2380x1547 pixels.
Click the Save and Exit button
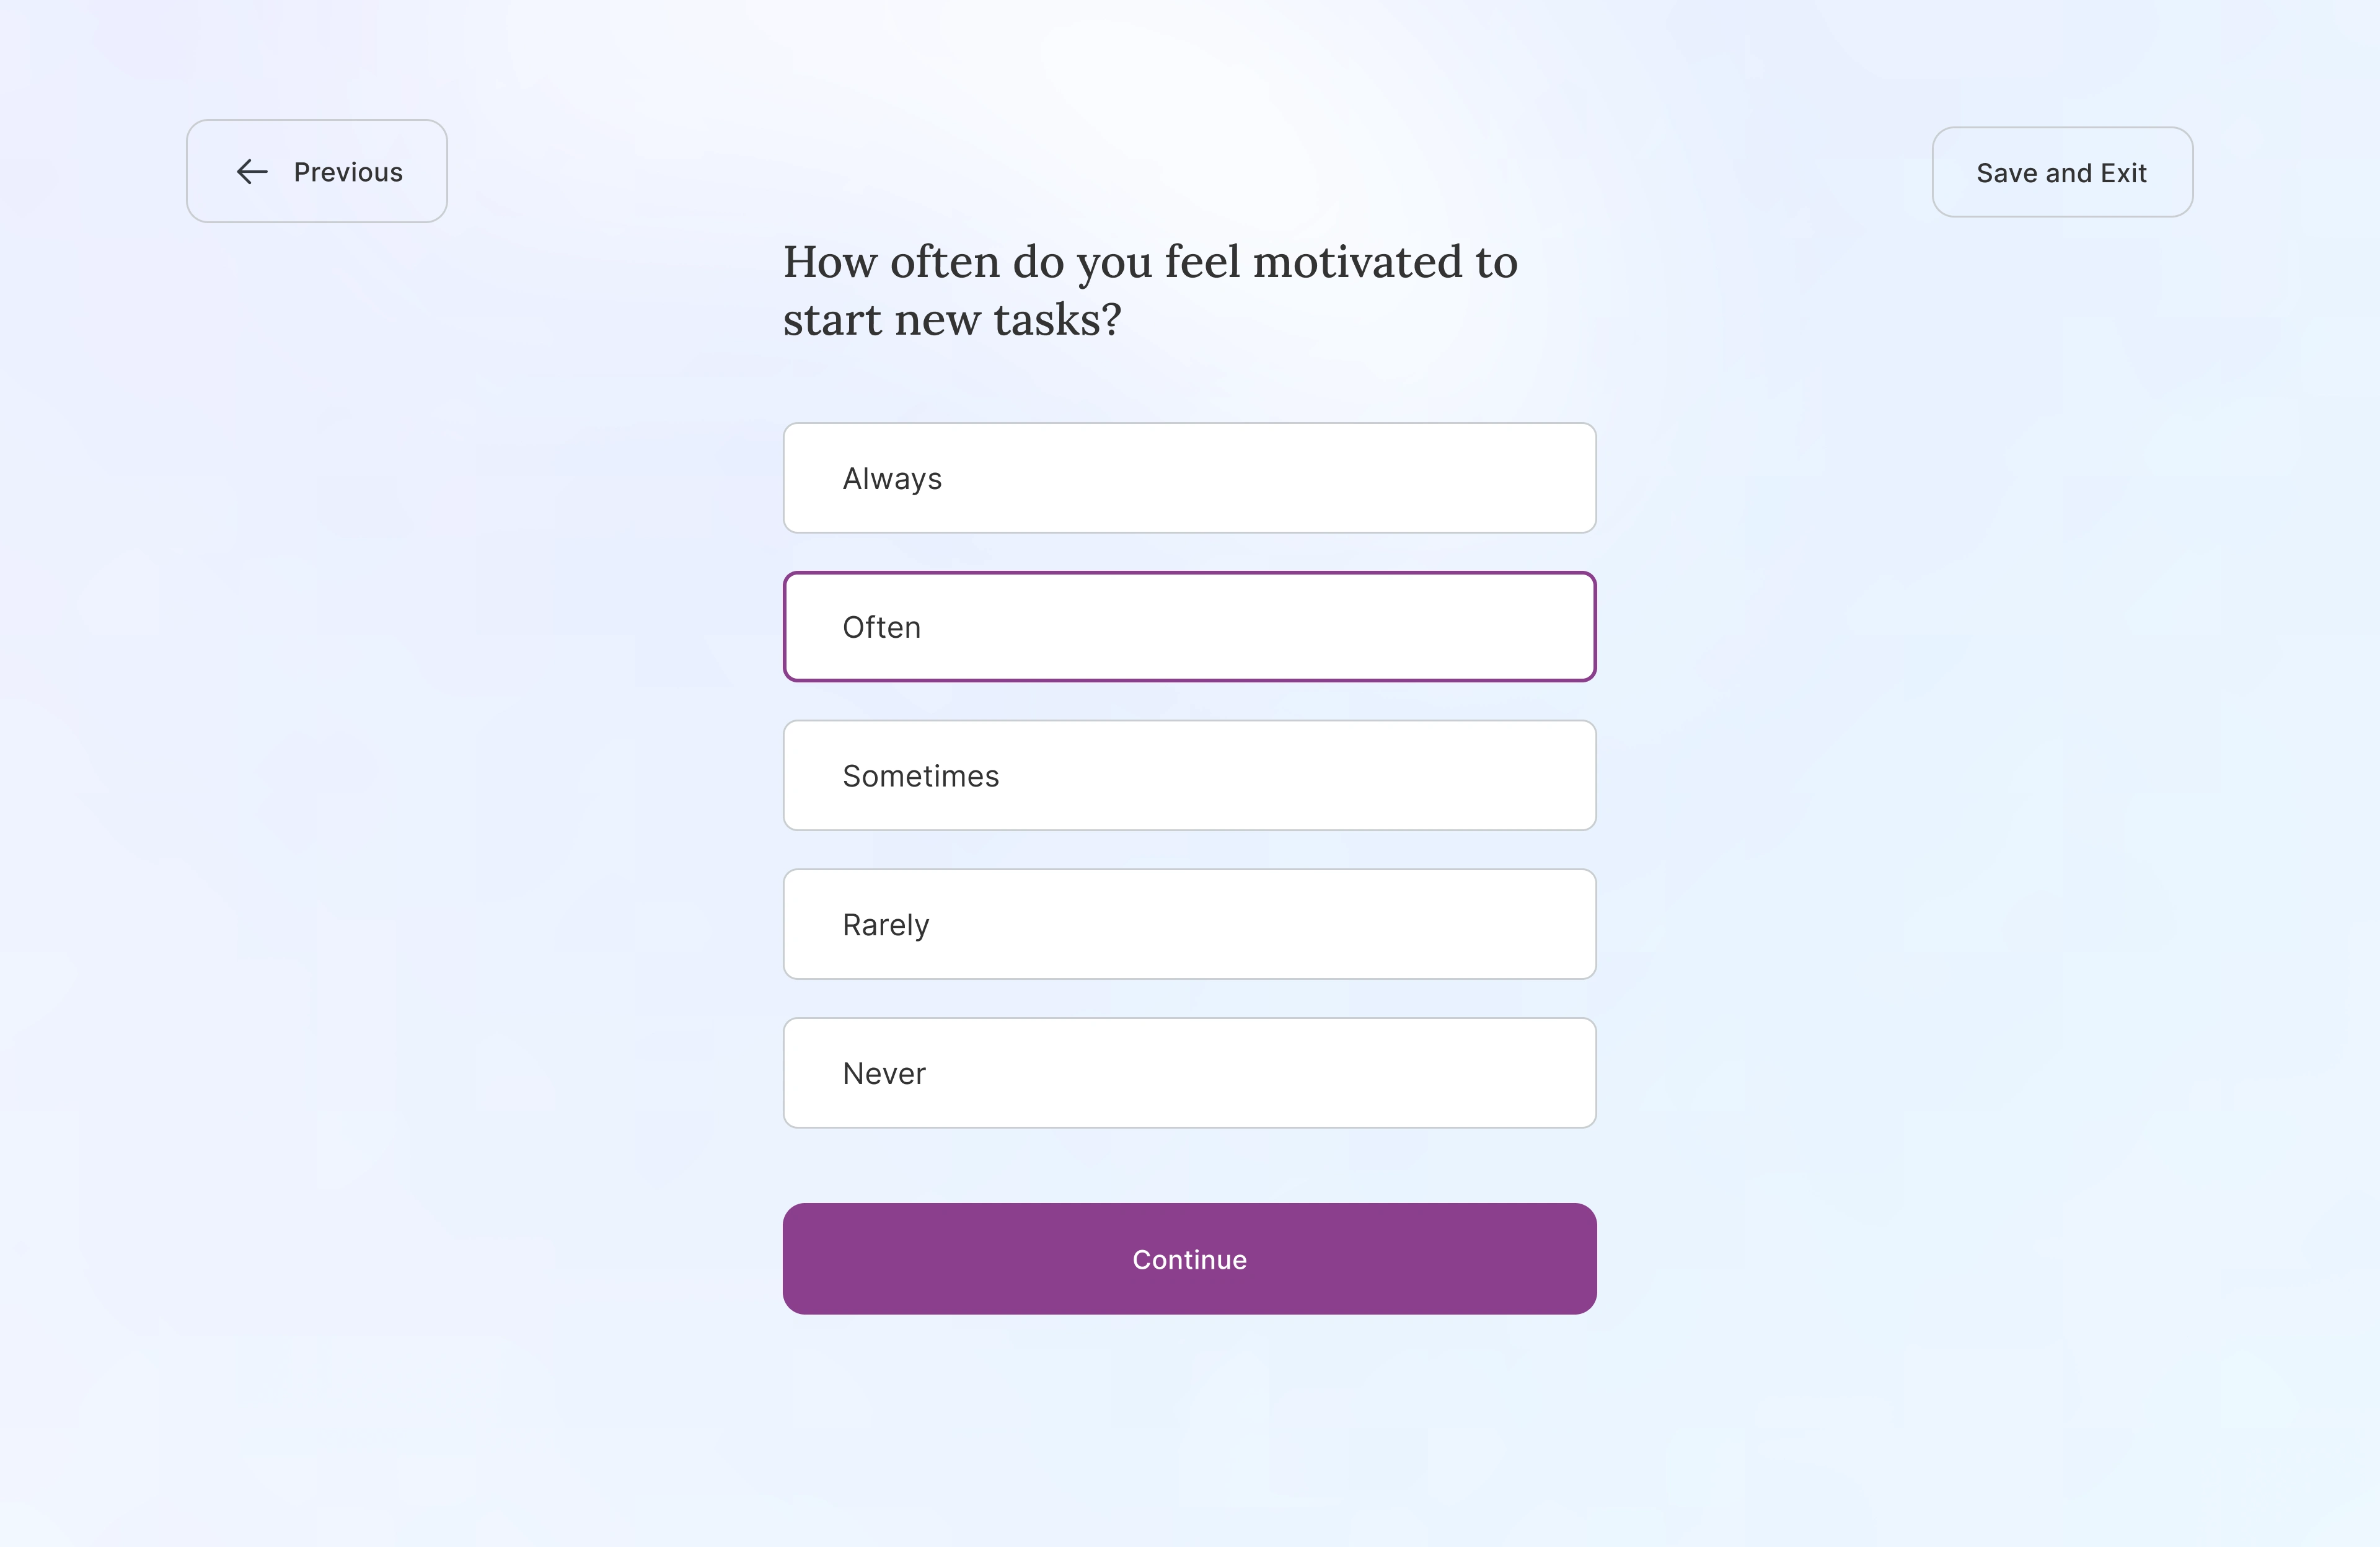click(x=2062, y=172)
